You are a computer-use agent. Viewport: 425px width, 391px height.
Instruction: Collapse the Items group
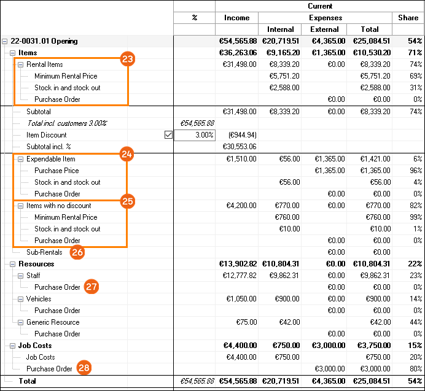[x=13, y=53]
